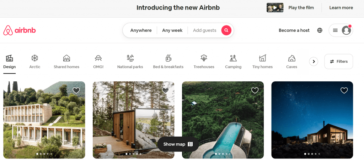Switch to the Design category tab
Viewport: 364px width, 161px height.
(10, 62)
